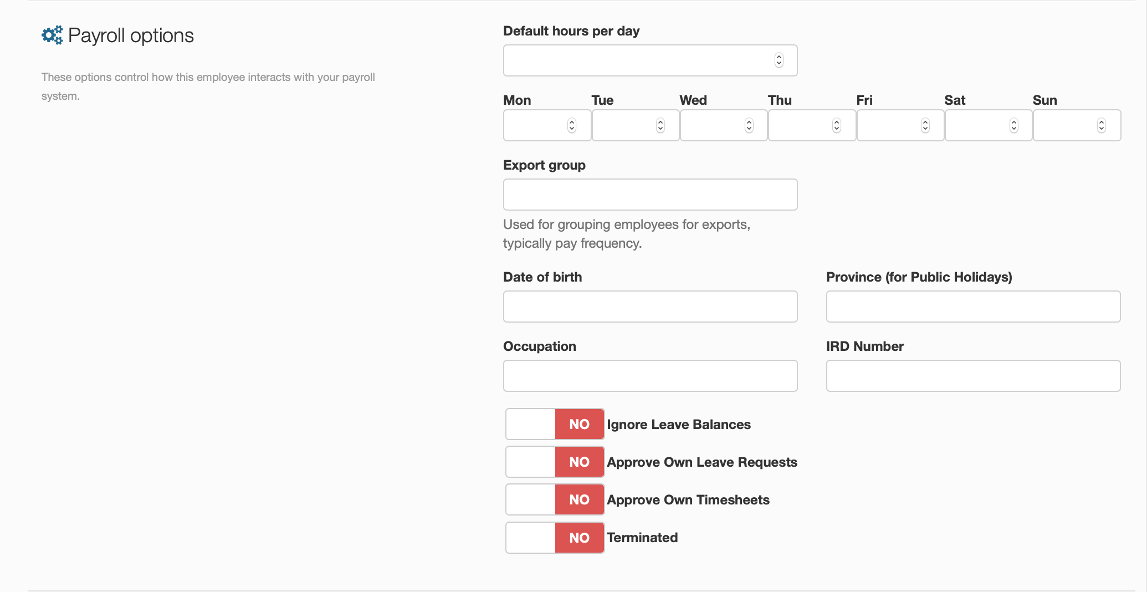Screen dimensions: 1147x592
Task: Click the Sat hours stepper arrows
Action: coord(1013,126)
